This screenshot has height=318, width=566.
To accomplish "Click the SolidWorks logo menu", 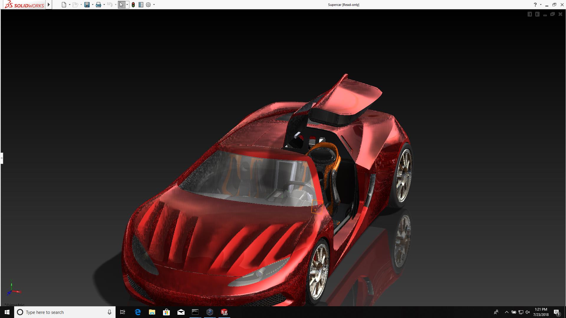I will click(x=25, y=5).
